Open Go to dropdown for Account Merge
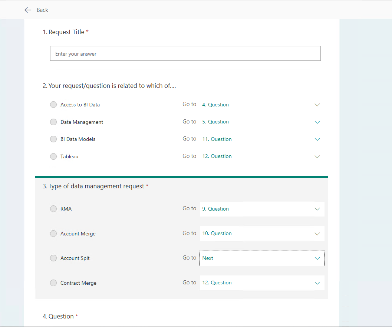This screenshot has width=392, height=327. (x=262, y=234)
